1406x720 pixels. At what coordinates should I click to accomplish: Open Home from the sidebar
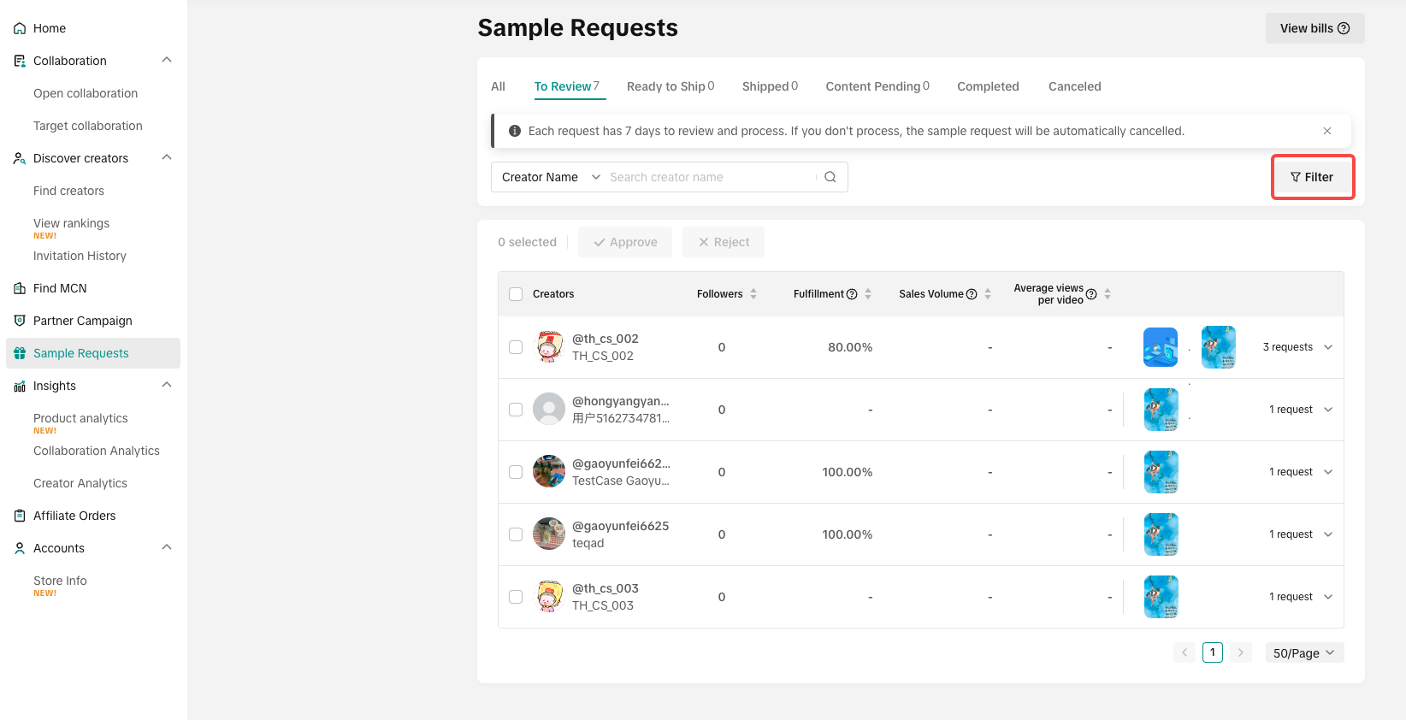click(x=50, y=28)
